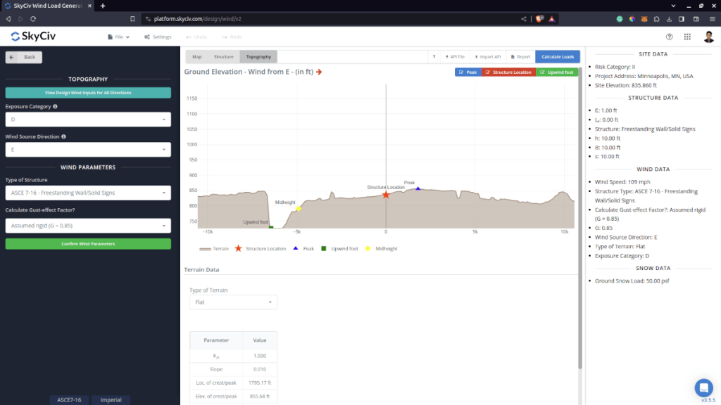
Task: Click the red star Structure Location marker
Action: 386,195
